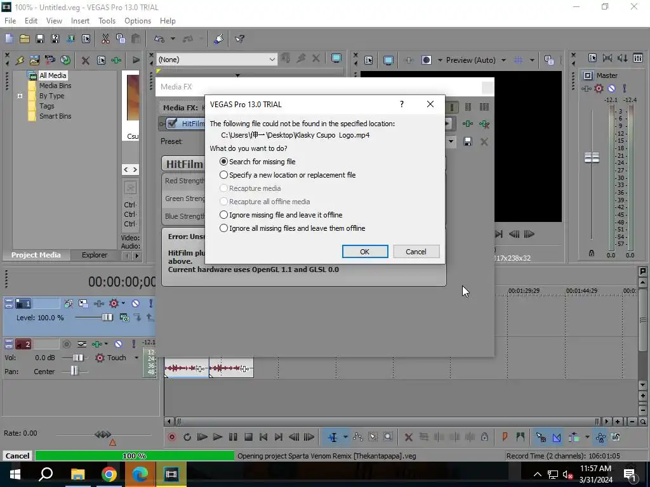This screenshot has width=650, height=487.
Task: Click the Remove selected media X icon
Action: pos(86,60)
